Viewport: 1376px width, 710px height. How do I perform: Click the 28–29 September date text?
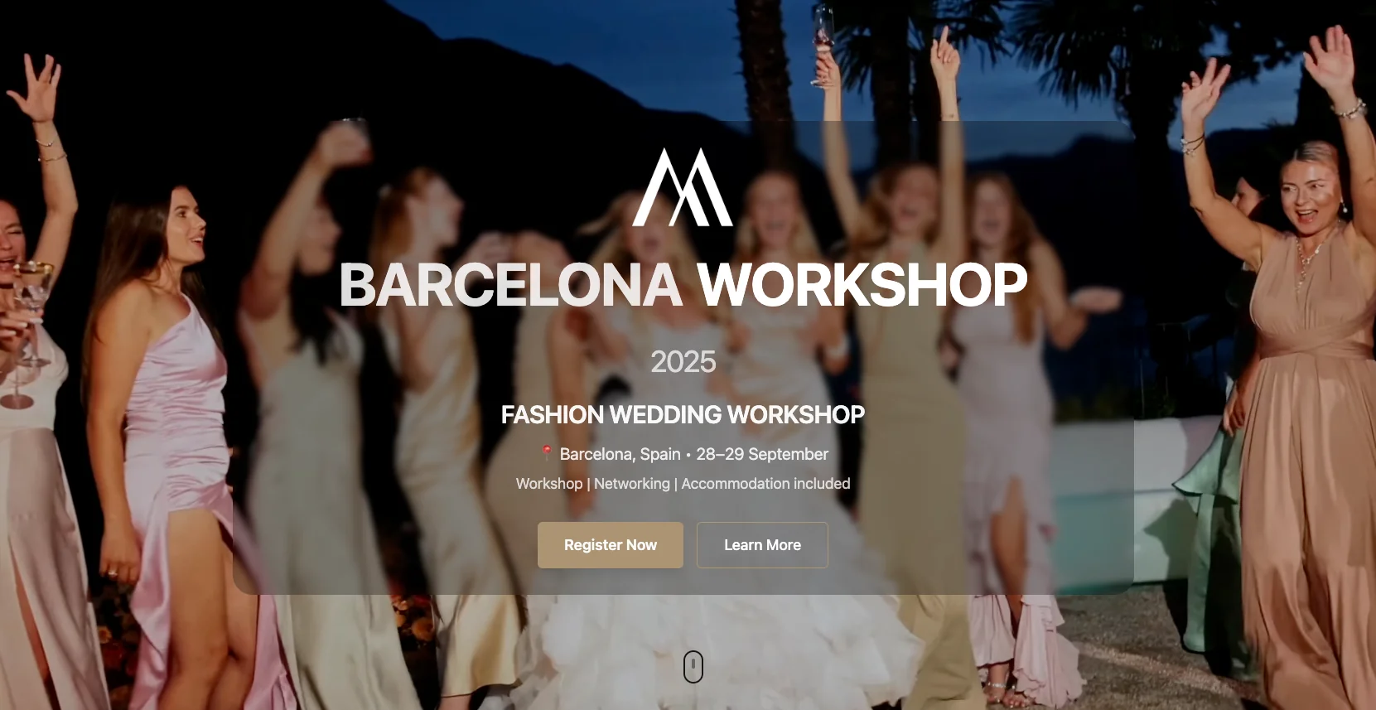762,454
